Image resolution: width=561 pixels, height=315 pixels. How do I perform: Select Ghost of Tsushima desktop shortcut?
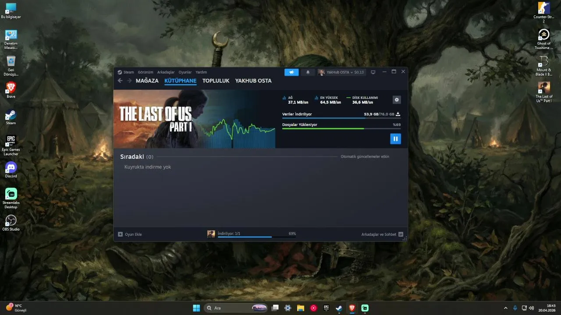(544, 39)
